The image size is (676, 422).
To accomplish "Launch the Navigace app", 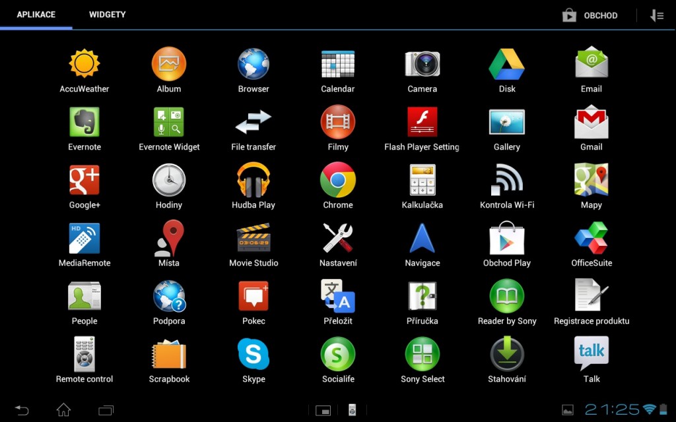I will (x=422, y=238).
